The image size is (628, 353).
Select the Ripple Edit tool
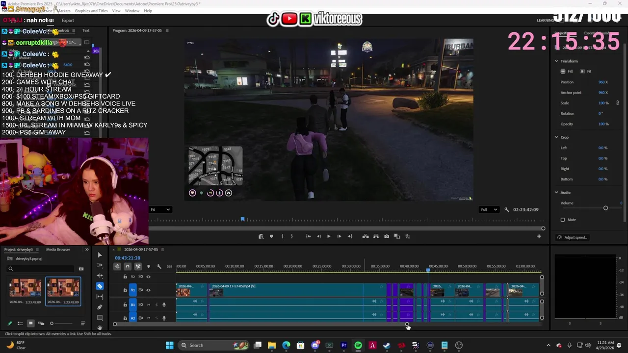(x=100, y=276)
